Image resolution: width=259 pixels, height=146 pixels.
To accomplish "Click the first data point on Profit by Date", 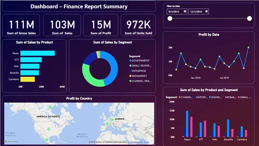I will tap(176, 70).
